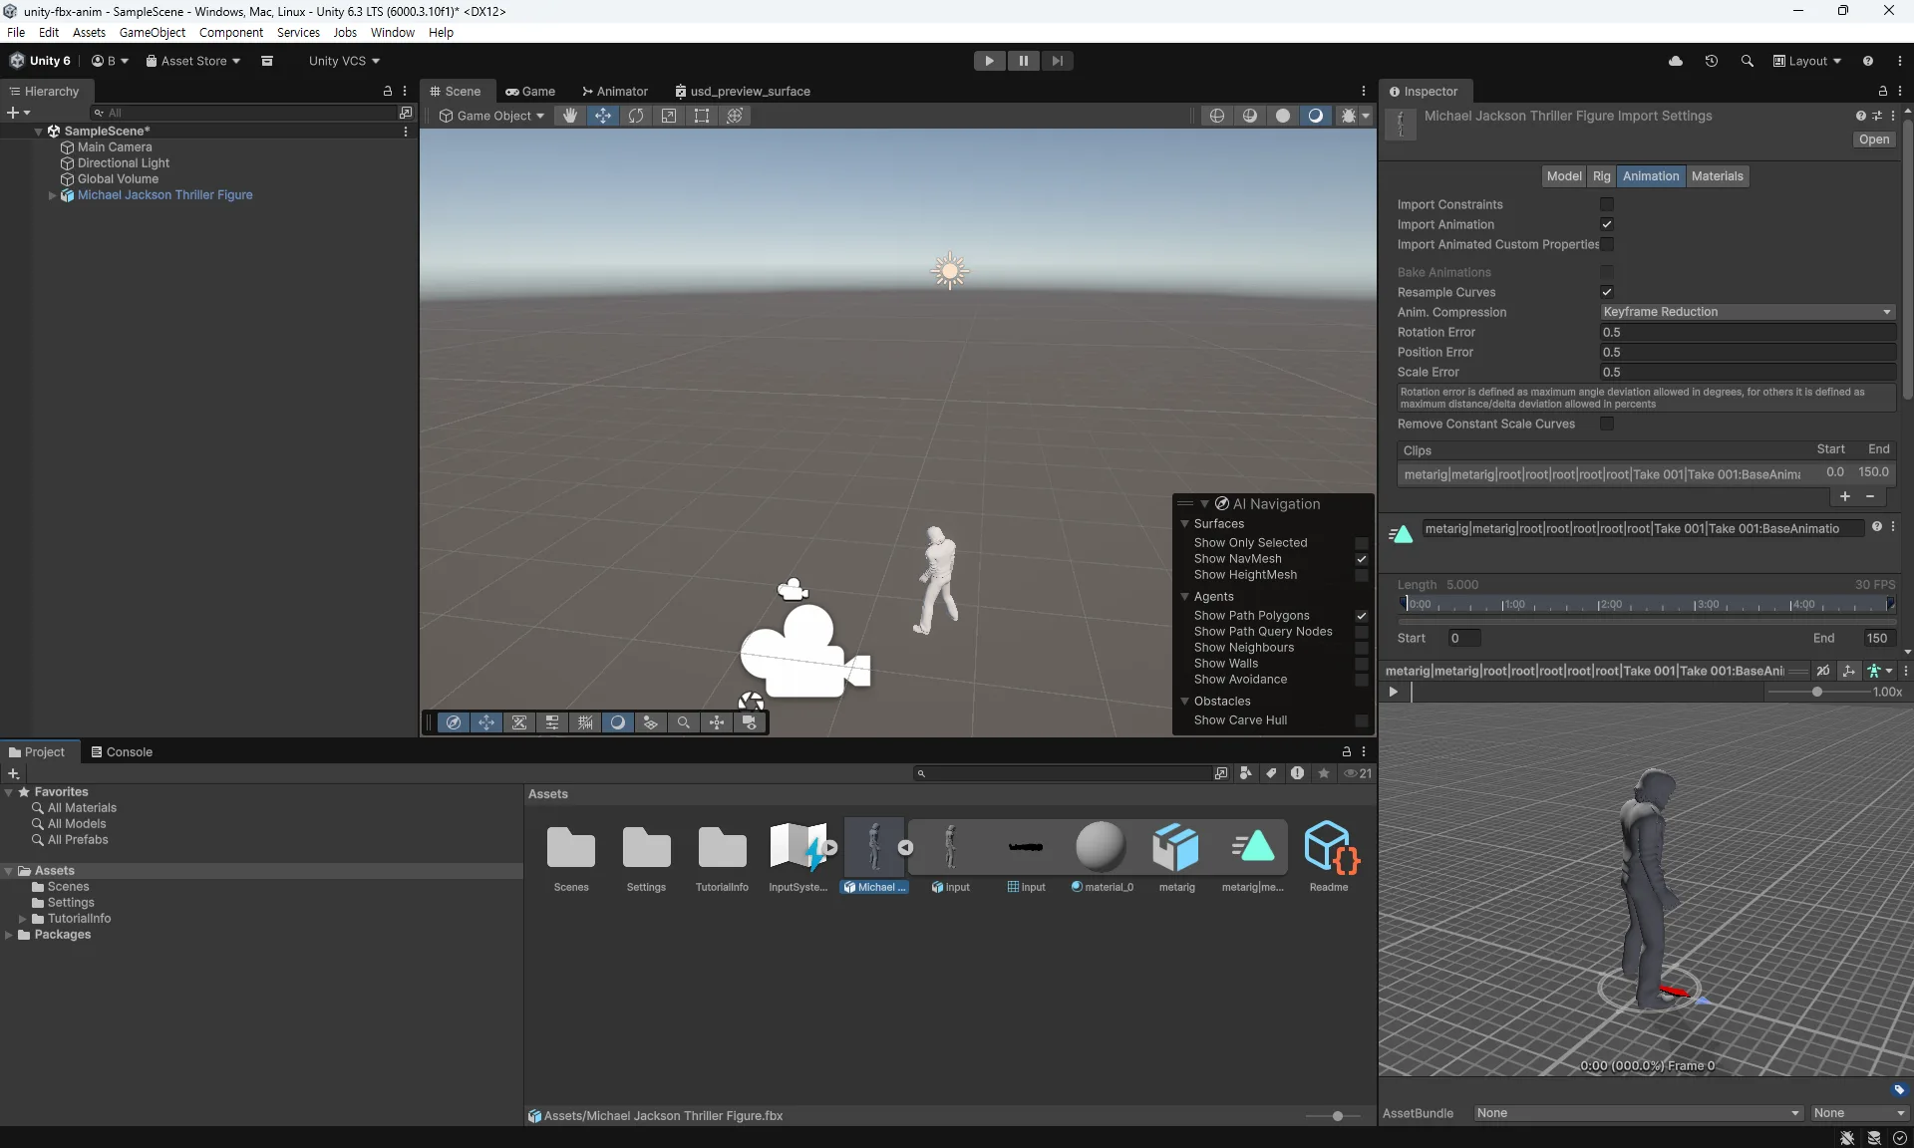Expand Michael Jackson Thriller Figure in Hierarchy
Screen dimensions: 1914x1148
point(53,195)
